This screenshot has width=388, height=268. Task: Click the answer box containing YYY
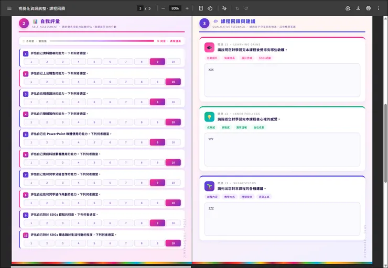[x=282, y=150]
